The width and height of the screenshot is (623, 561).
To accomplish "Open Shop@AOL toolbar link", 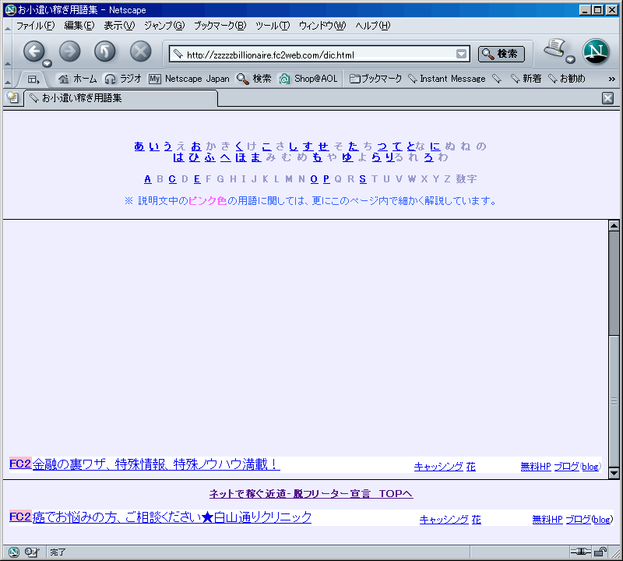I will (x=308, y=79).
